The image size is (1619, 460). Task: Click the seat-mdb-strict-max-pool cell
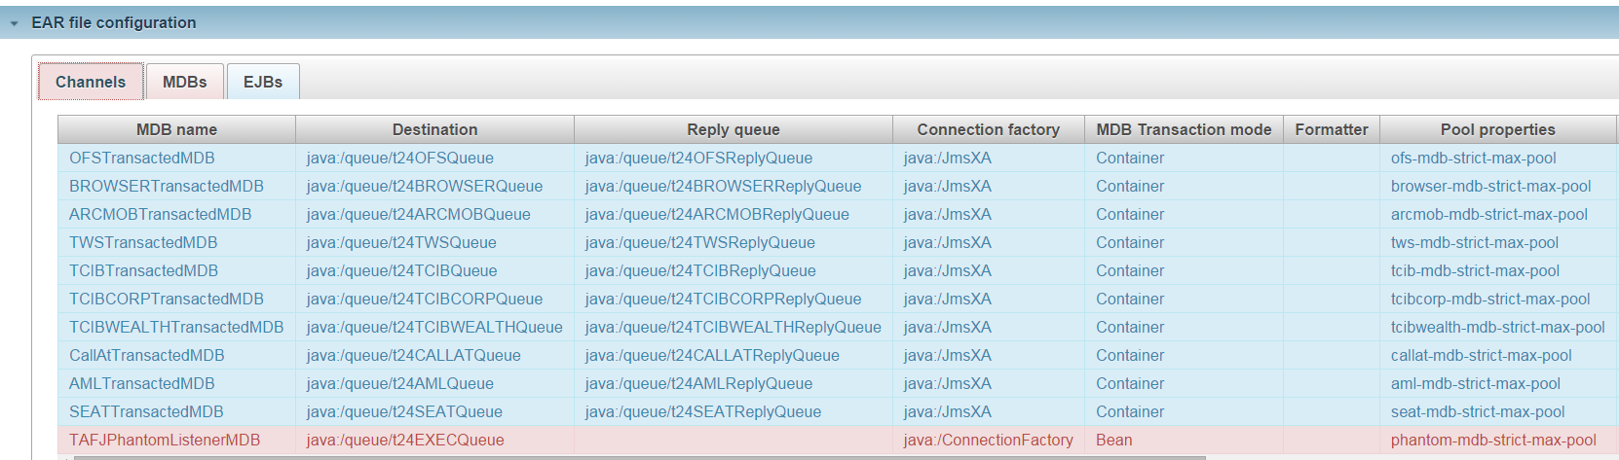1478,411
